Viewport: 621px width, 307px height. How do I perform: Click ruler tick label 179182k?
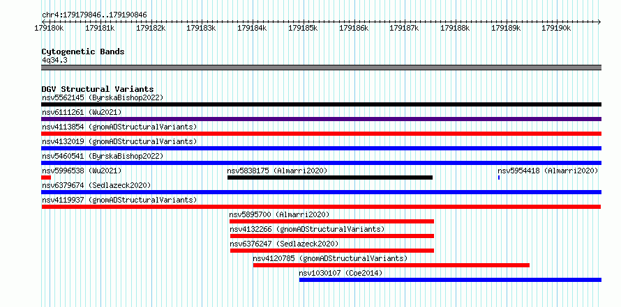coord(151,28)
